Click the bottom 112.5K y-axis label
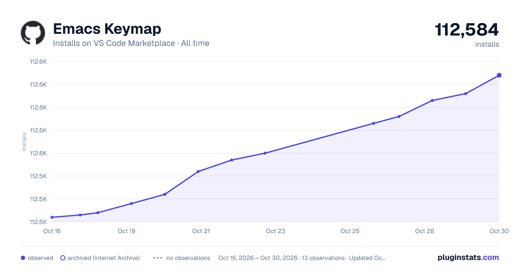 pyautogui.click(x=38, y=222)
